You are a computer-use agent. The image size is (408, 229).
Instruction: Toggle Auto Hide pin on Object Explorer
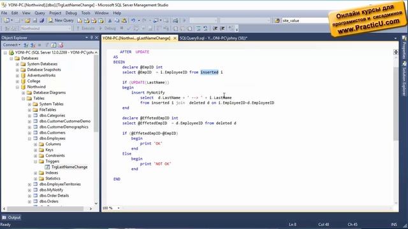pyautogui.click(x=92, y=38)
